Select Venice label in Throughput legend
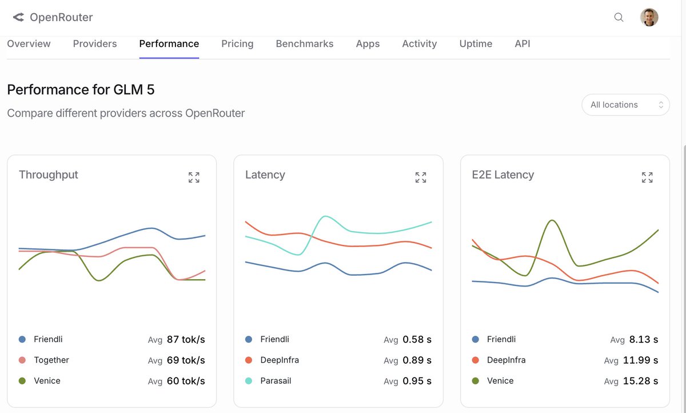 [x=47, y=380]
